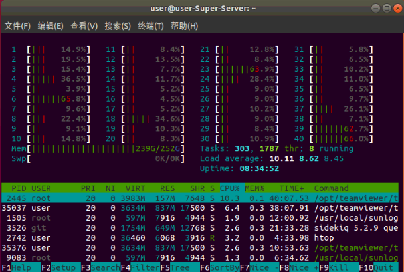Image resolution: width=404 pixels, height=272 pixels.
Task: Sort by the NI column header
Action: tap(110, 188)
